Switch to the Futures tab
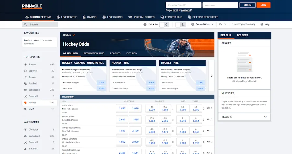Image resolution: width=292 pixels, height=154 pixels. (131, 53)
